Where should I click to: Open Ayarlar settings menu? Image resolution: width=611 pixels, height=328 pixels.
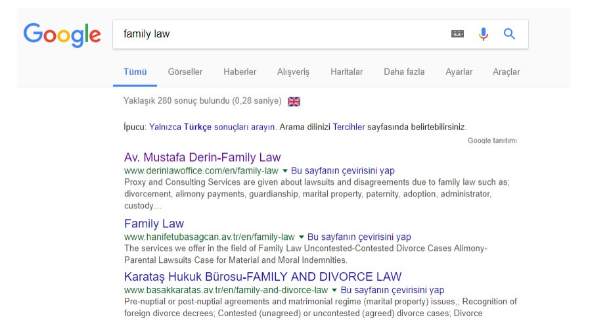pos(459,72)
